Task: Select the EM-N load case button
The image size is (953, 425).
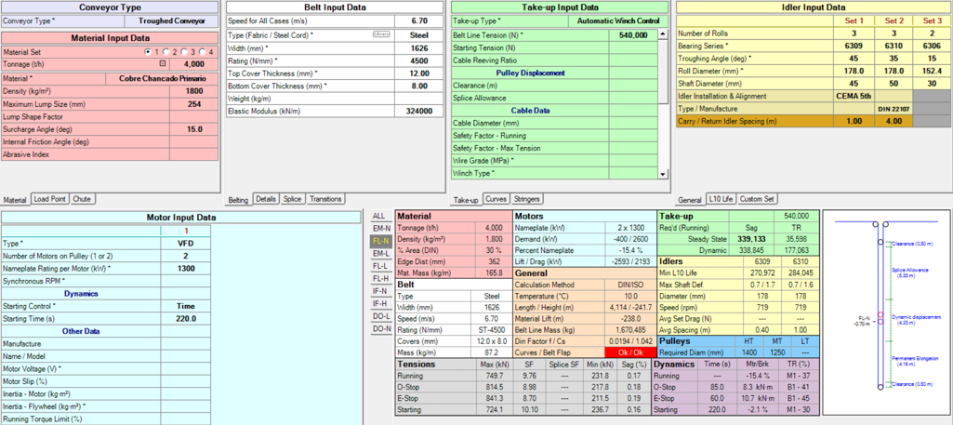Action: click(x=380, y=229)
